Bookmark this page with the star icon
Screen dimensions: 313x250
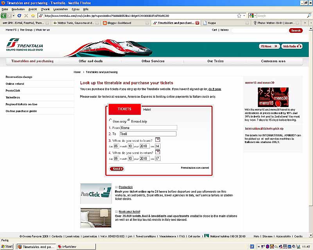[239, 16]
